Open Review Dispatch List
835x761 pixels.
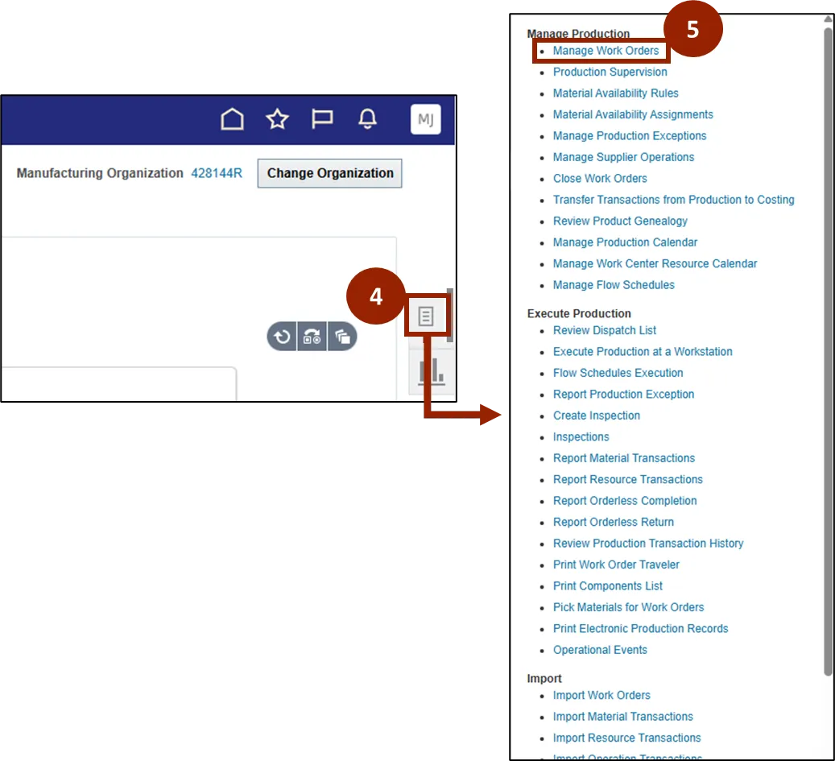[605, 330]
